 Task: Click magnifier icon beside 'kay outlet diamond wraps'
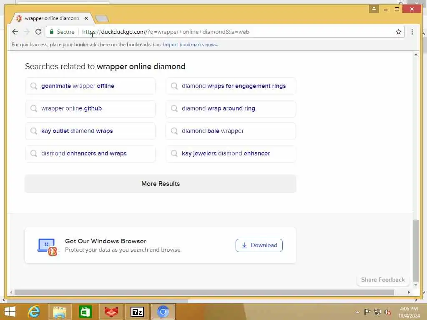[x=34, y=131]
